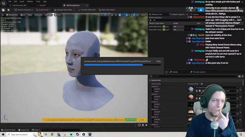Image resolution: width=245 pixels, height=137 pixels.
Task: Open the LOD Auto dropdown
Action: click(x=49, y=15)
